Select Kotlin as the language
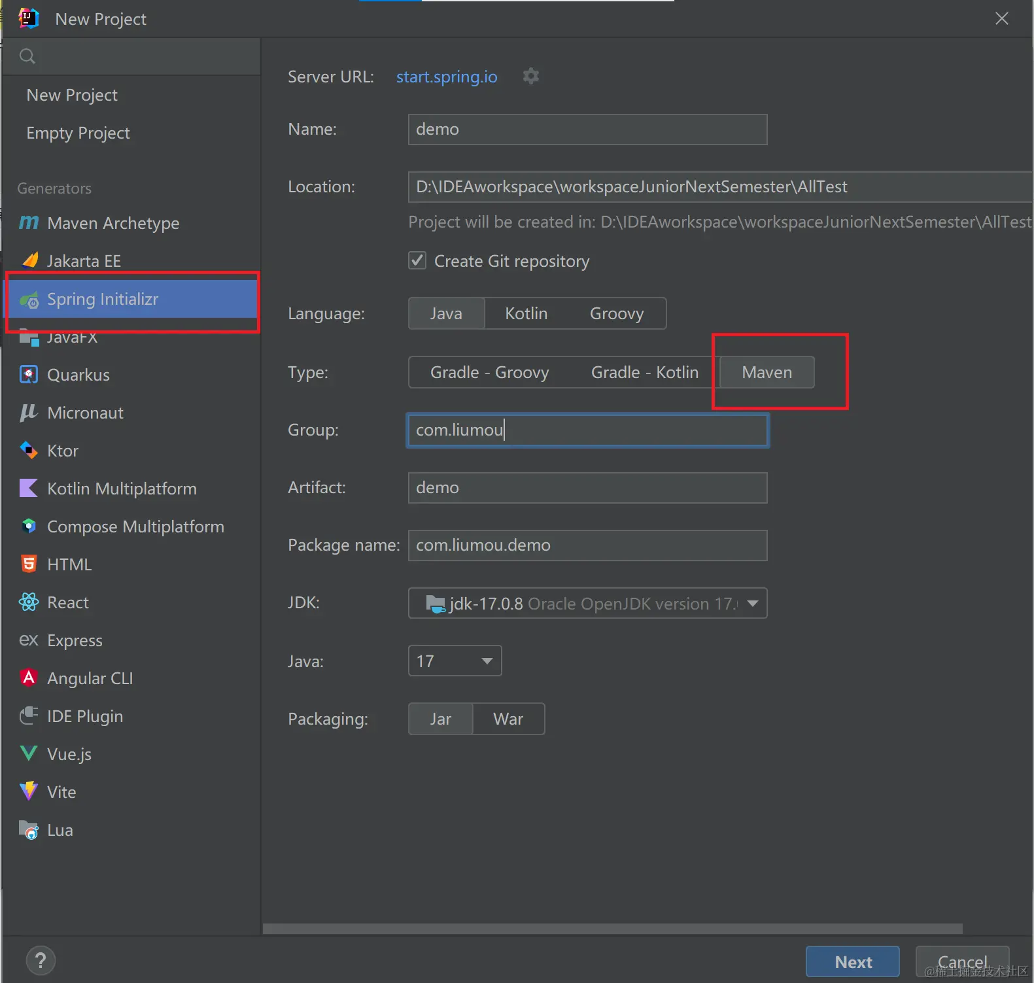 [526, 313]
